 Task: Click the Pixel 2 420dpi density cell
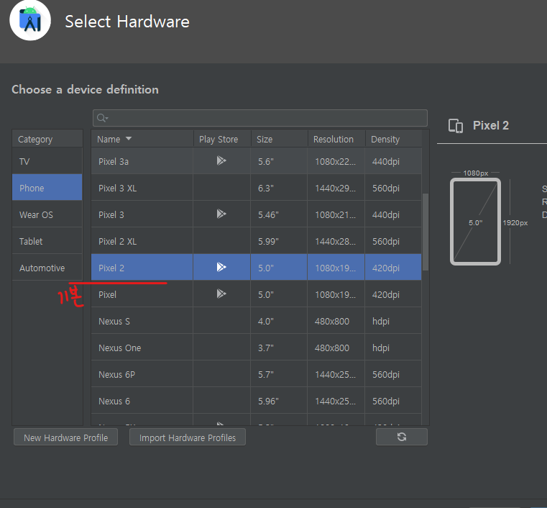click(393, 268)
